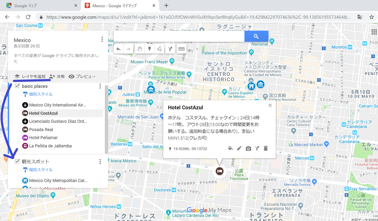Click the blue castle marker near Catedral
378x221 pixels.
[251, 86]
